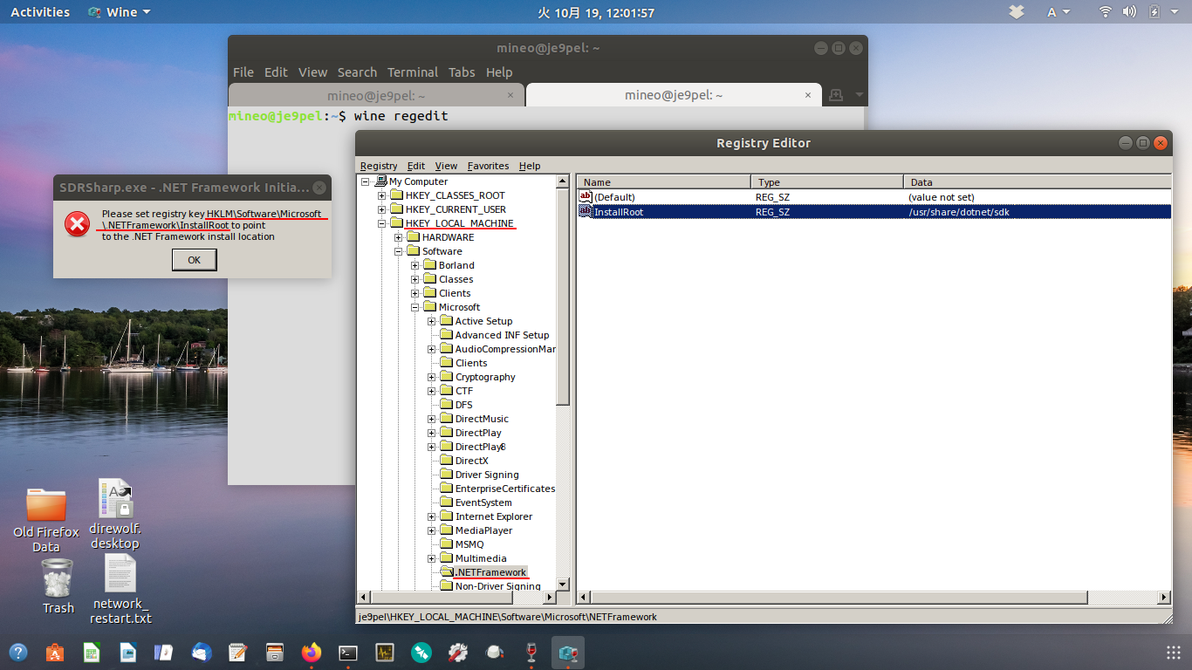Viewport: 1192px width, 670px height.
Task: Open the gear-and-wrench settings tool in dock
Action: [458, 652]
